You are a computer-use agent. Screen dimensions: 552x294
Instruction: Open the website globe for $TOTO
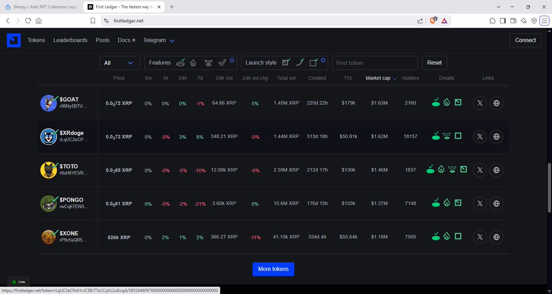(496, 170)
